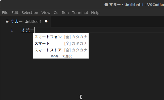
Task: Click the circle icon in the window title bar
Action: [106, 5]
